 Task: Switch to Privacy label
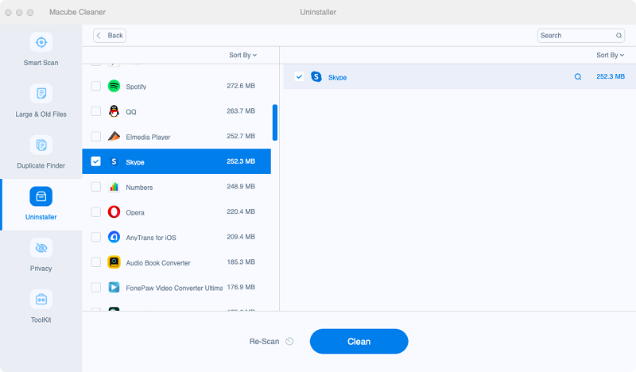tap(41, 269)
